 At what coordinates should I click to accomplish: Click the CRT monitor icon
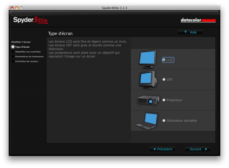(x=148, y=80)
